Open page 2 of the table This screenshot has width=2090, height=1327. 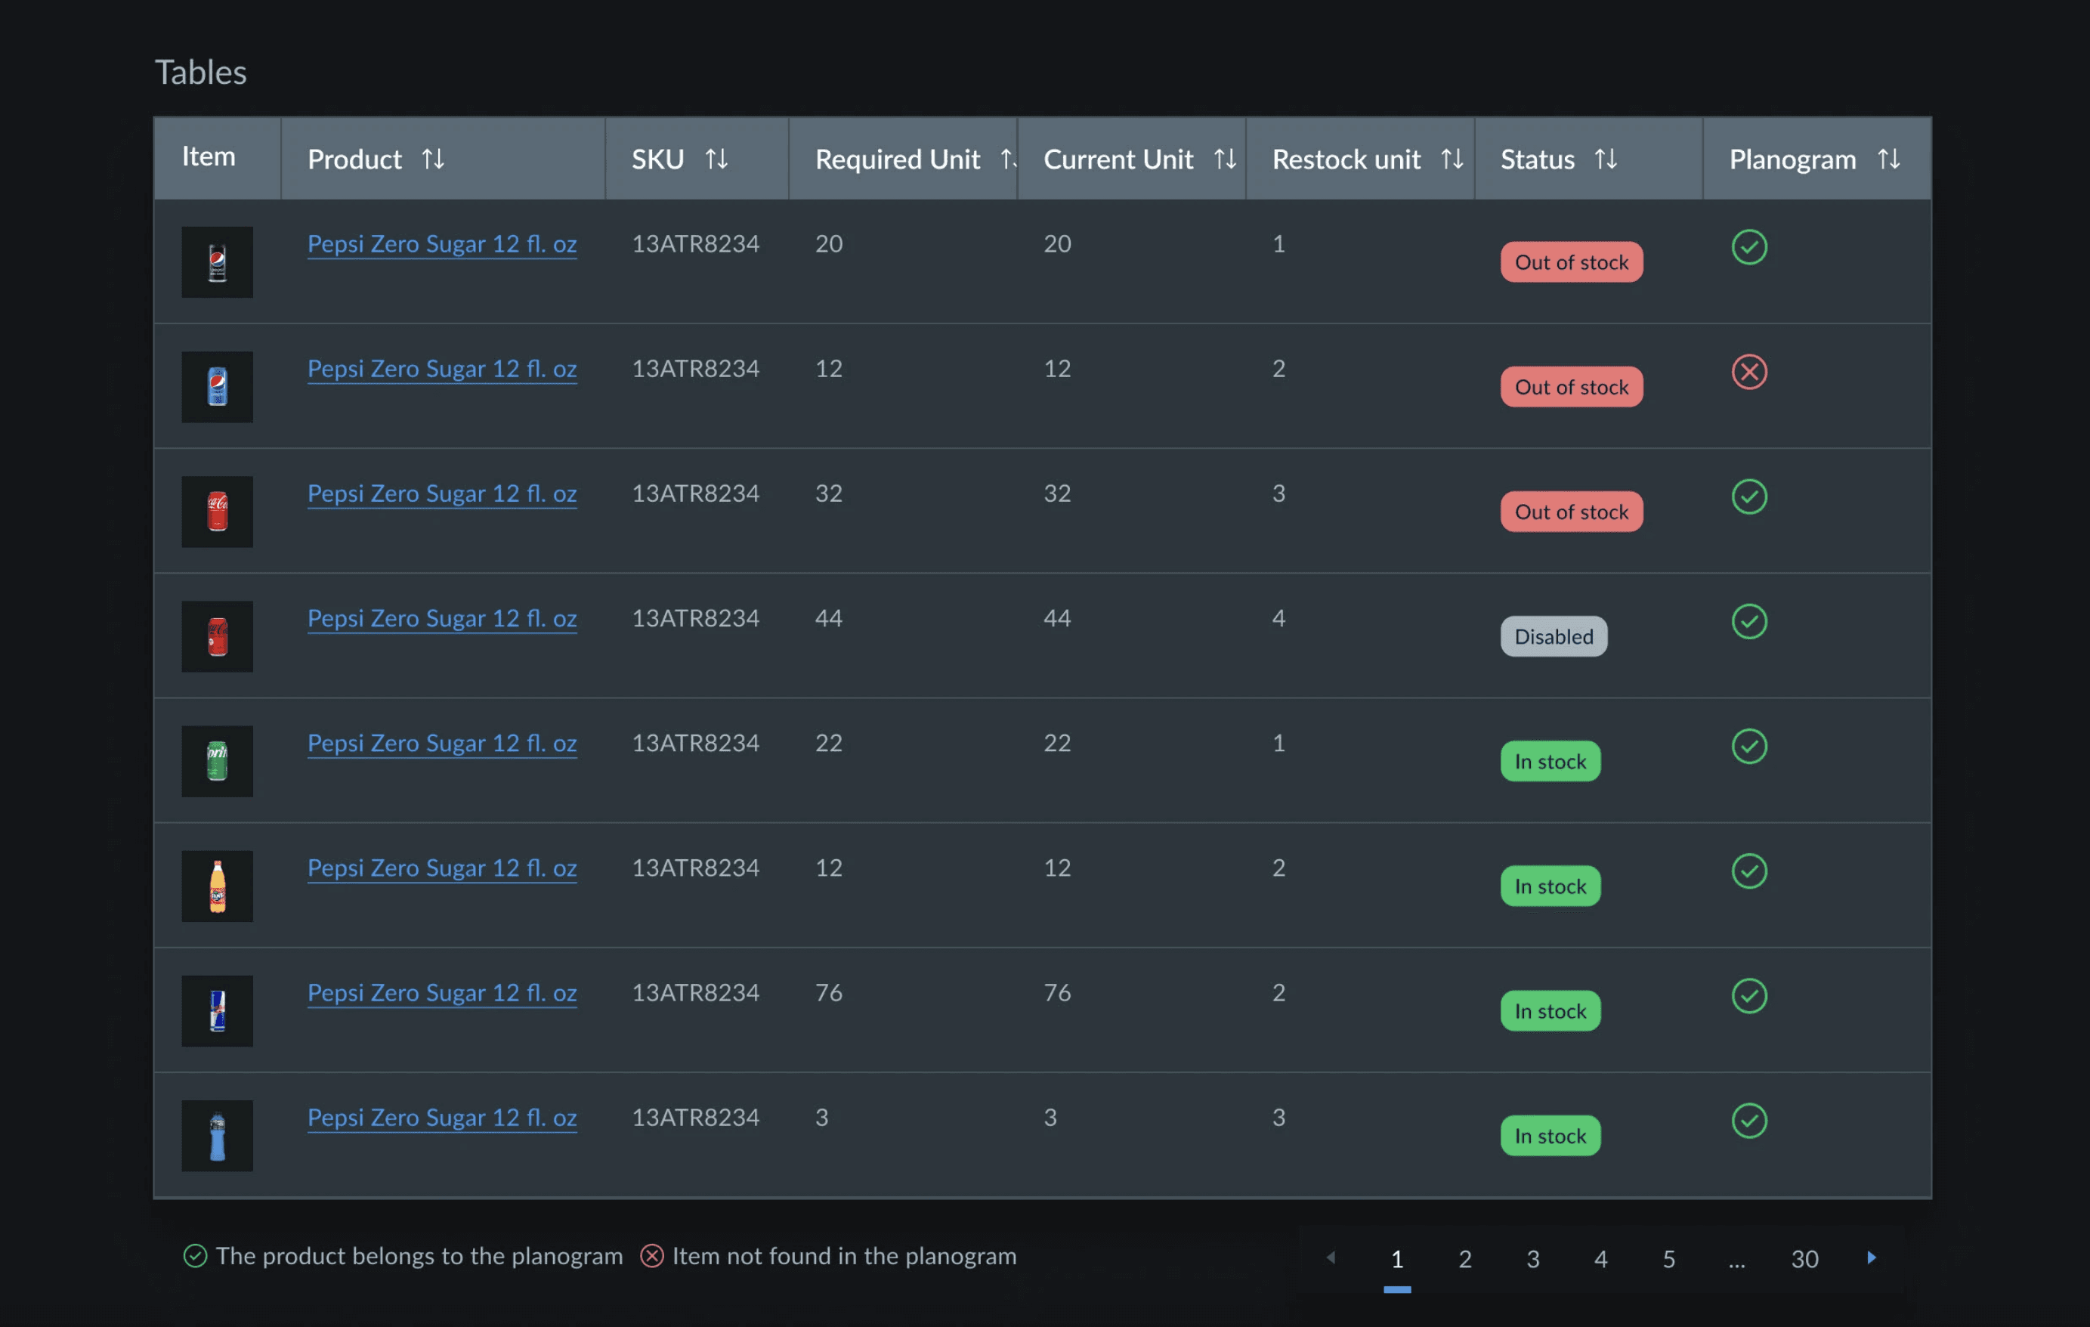pos(1464,1259)
